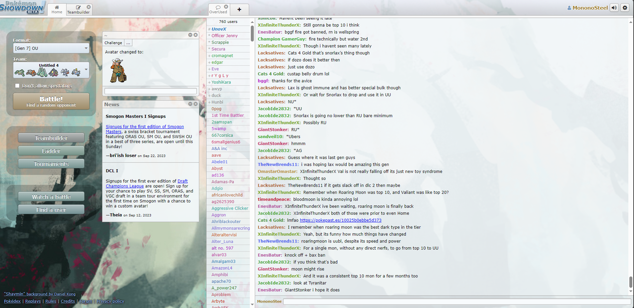Open the Rules footer link
The height and width of the screenshot is (308, 634).
click(51, 301)
